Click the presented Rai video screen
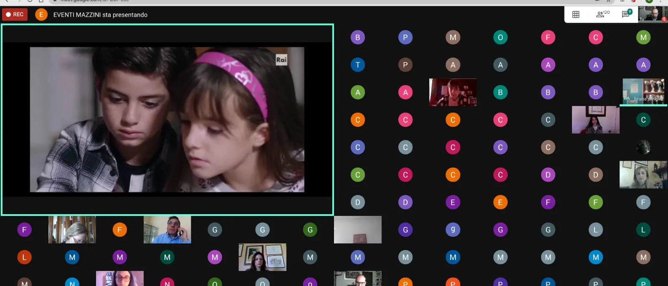Screen dimensions: 668x286 pos(167,119)
